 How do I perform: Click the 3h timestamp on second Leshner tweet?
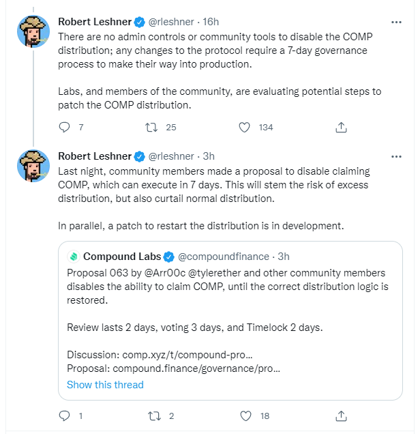tap(208, 156)
